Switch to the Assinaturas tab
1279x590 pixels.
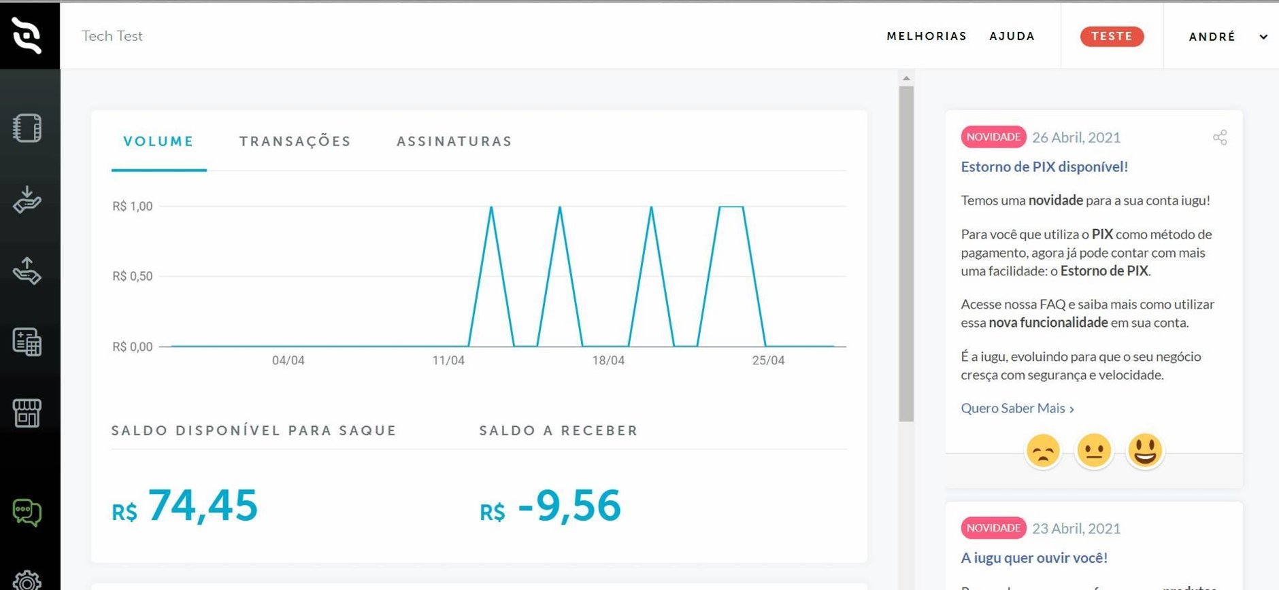454,141
